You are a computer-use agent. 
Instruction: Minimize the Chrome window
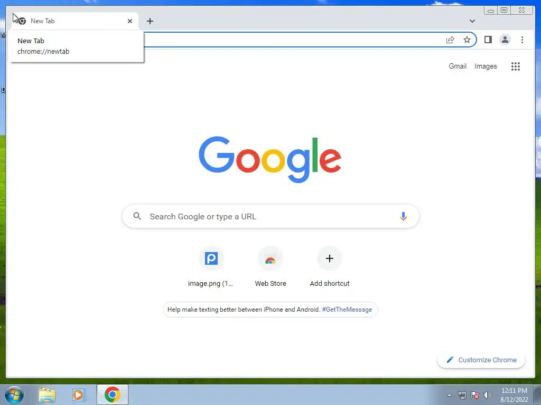point(491,11)
